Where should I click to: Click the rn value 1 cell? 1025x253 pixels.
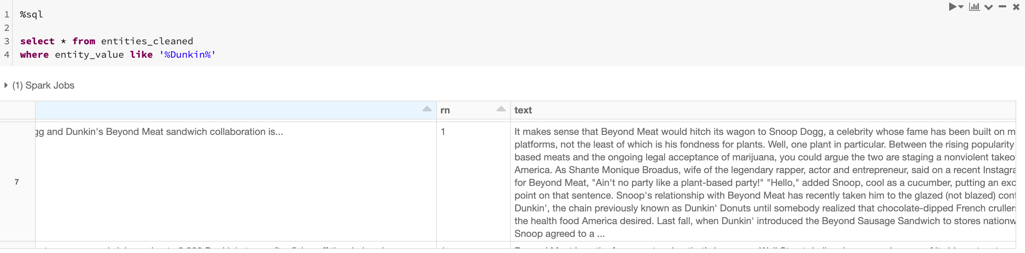click(443, 132)
